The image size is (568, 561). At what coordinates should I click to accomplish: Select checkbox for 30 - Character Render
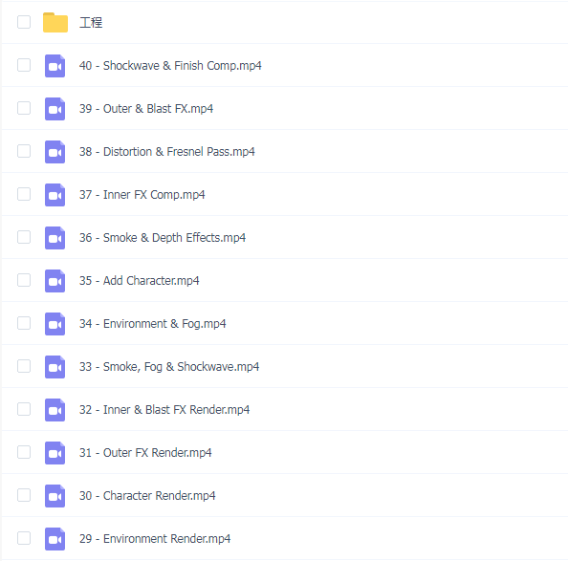24,495
